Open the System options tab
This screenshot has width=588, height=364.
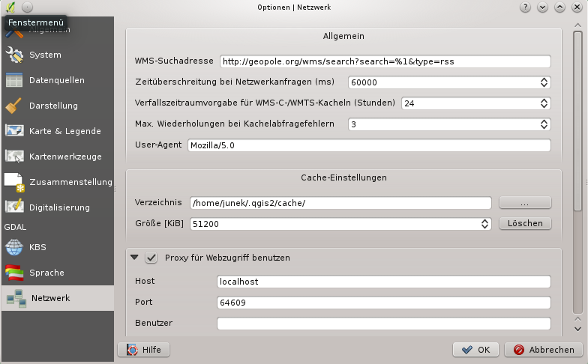pyautogui.click(x=58, y=55)
